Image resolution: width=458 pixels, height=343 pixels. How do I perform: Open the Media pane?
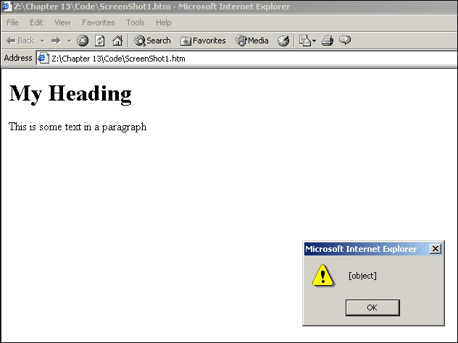pos(251,41)
